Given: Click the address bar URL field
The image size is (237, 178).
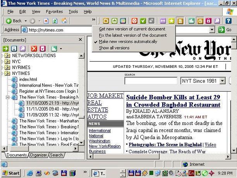Looking at the screenshot, I should click(x=116, y=30).
